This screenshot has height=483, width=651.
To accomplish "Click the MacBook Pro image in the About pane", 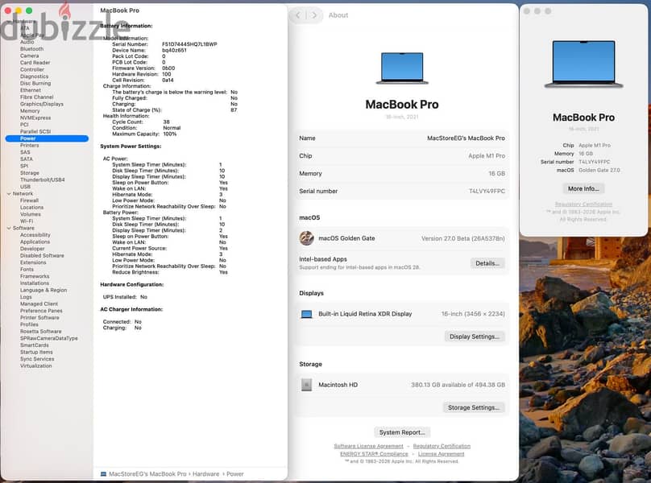I will tap(402, 68).
